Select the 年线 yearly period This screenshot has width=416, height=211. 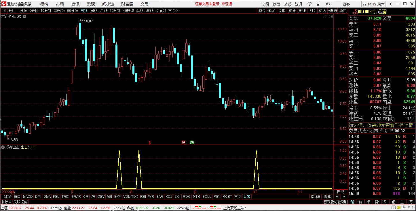(150, 11)
